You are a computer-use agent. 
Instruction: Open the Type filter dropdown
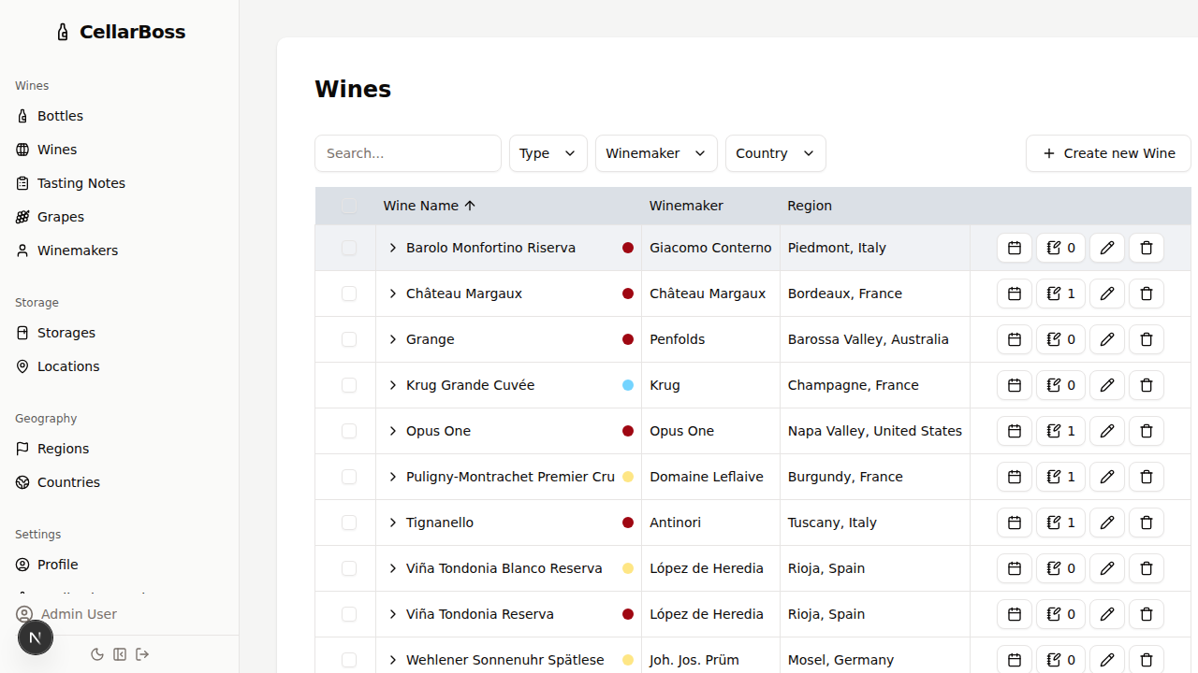click(548, 153)
